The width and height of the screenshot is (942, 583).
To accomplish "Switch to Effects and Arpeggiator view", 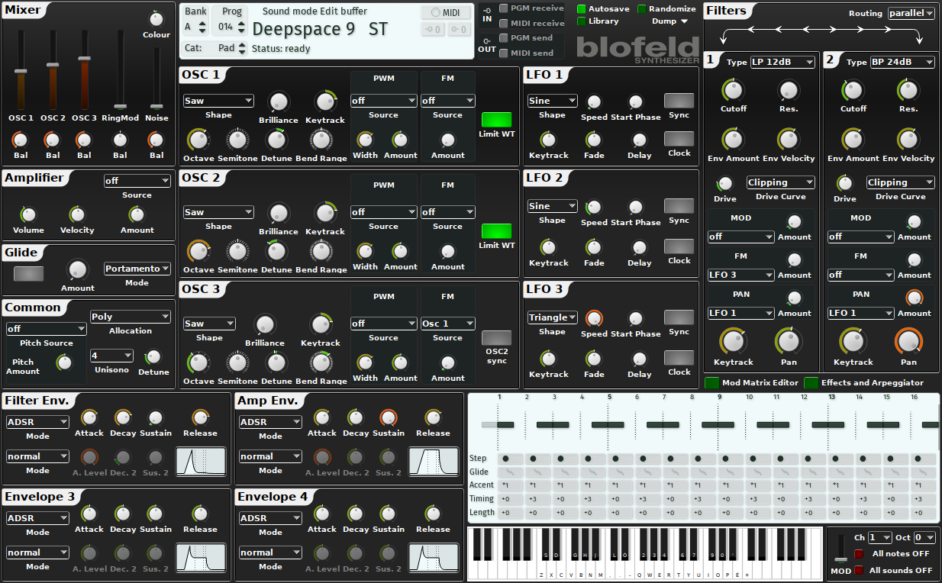I will coord(864,382).
